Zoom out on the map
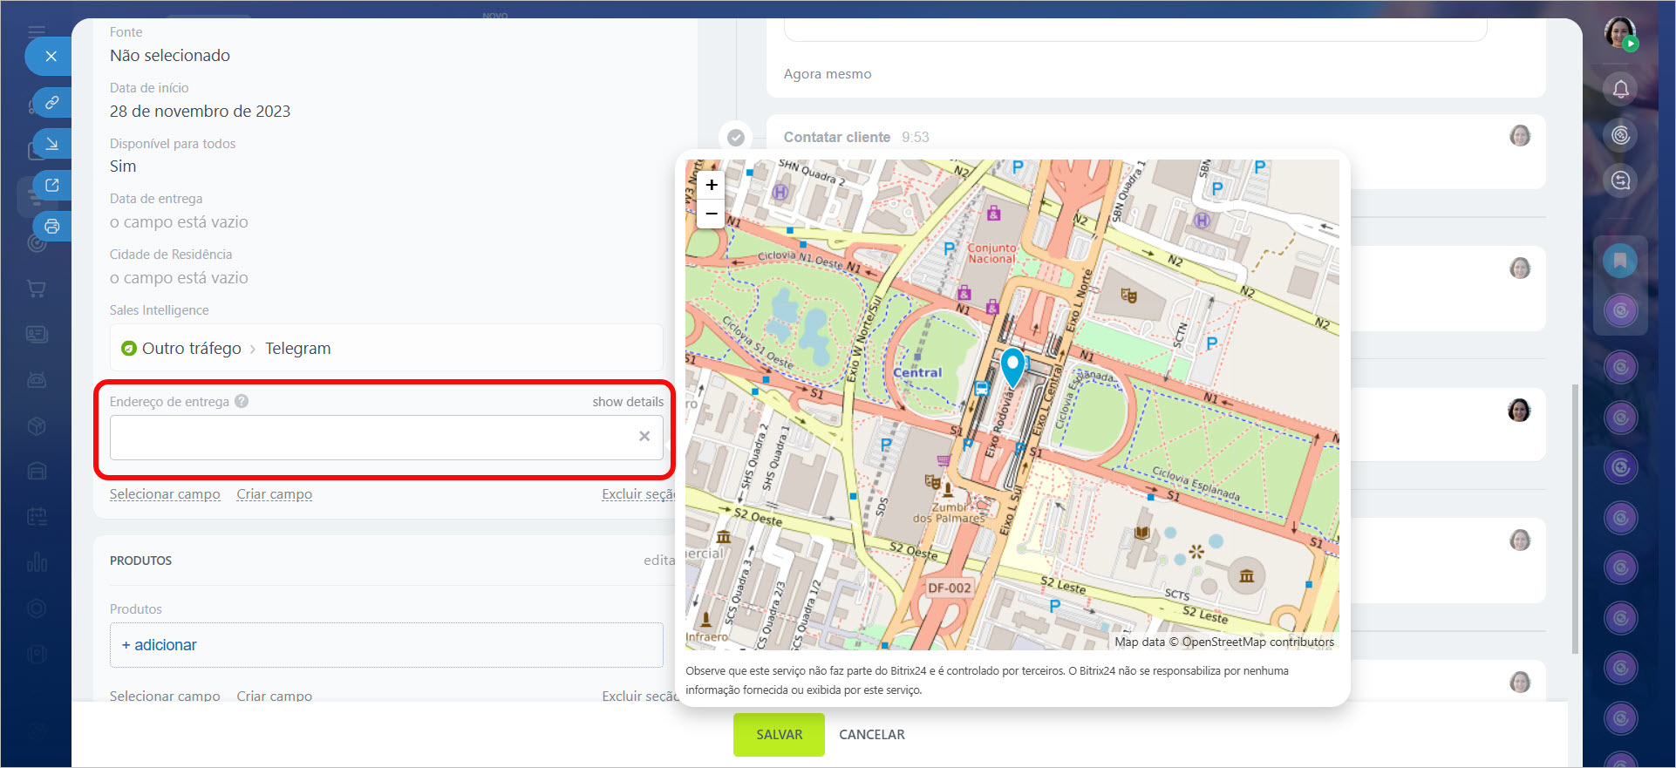The width and height of the screenshot is (1676, 768). 712,214
